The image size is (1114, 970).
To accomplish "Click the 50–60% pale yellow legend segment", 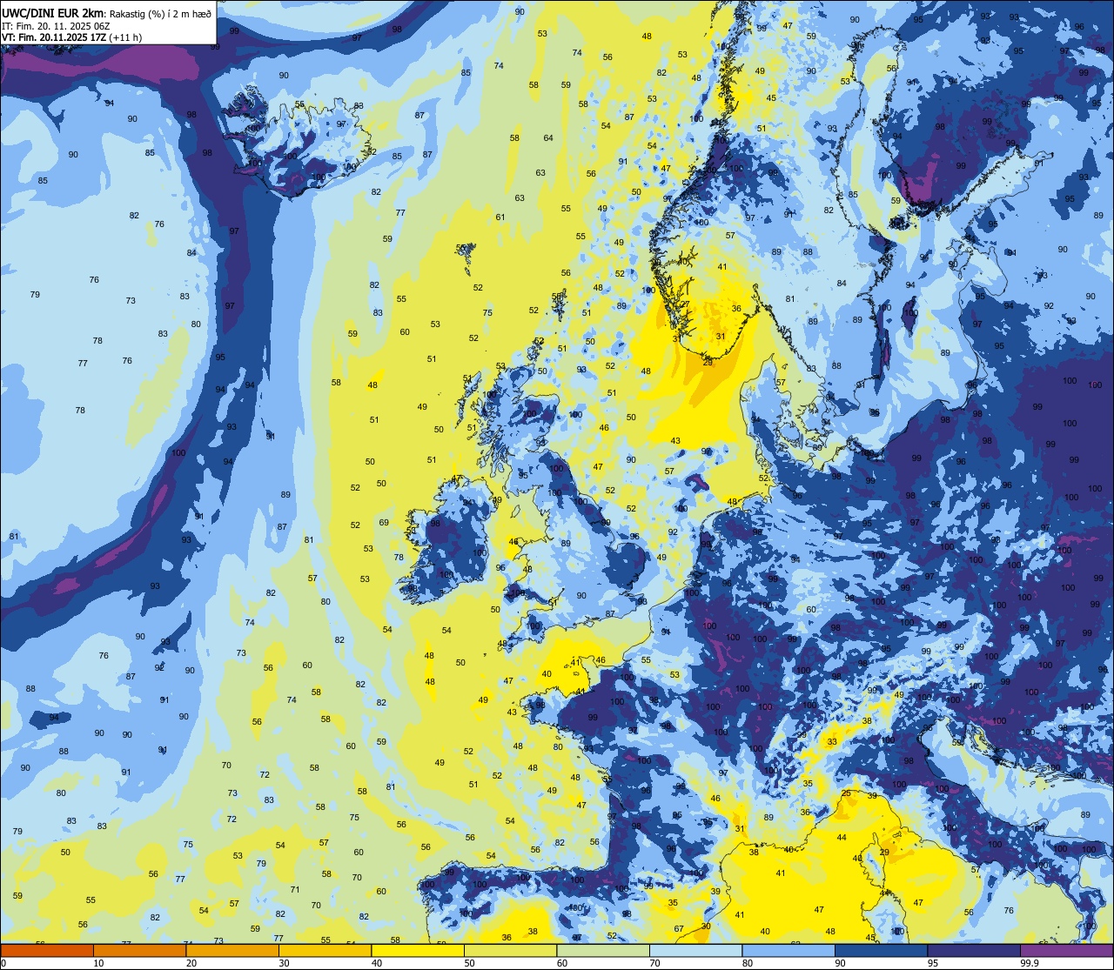I will tap(510, 951).
